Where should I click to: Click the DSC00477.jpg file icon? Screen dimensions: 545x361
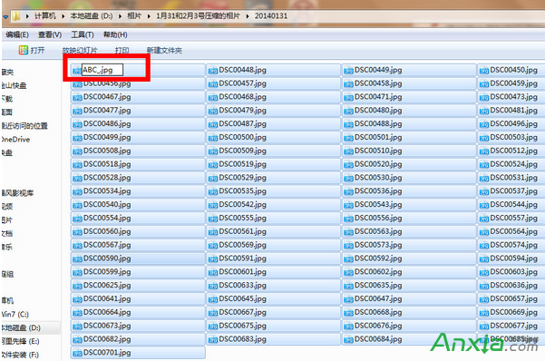click(77, 111)
